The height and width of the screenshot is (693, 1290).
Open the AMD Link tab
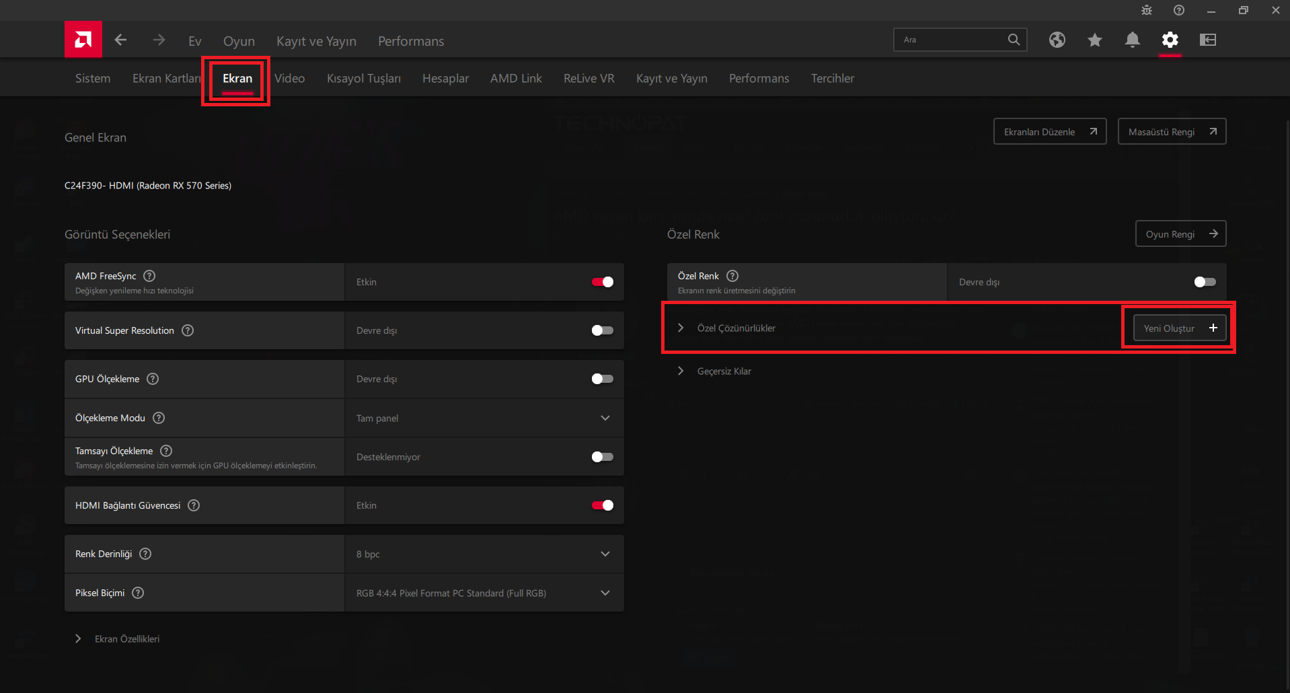coord(516,78)
